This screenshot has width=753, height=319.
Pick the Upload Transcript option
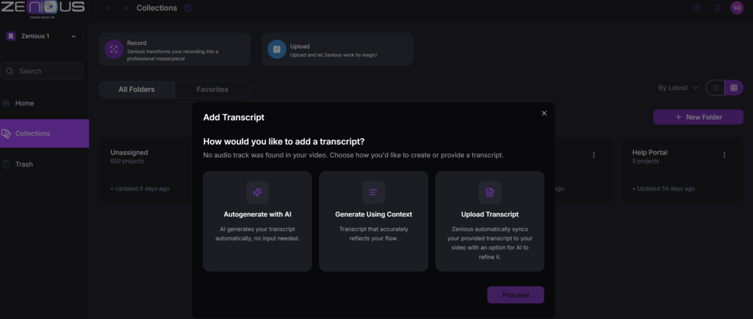[x=489, y=221]
